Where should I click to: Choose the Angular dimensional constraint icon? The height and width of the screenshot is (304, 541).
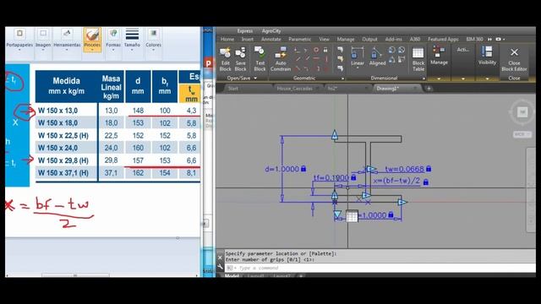(x=391, y=60)
